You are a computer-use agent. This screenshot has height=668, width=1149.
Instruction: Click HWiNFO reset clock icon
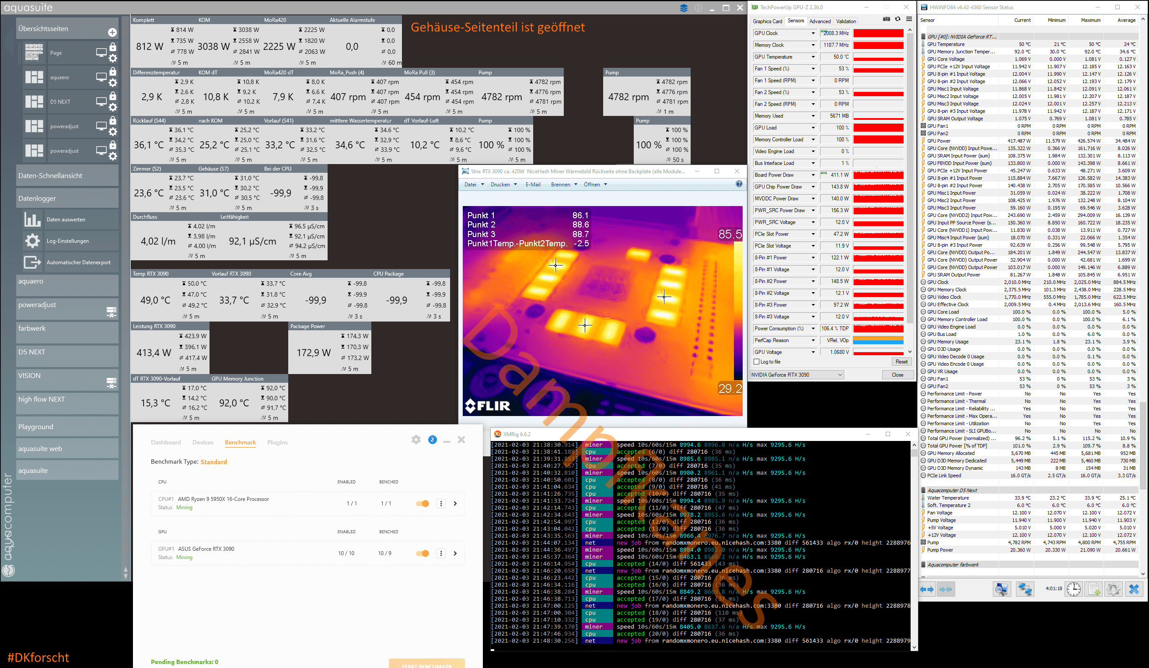1074,589
